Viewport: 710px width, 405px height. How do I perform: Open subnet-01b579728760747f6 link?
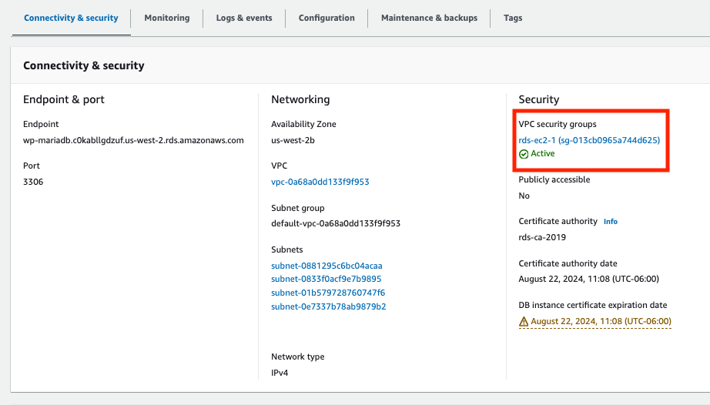(x=328, y=293)
